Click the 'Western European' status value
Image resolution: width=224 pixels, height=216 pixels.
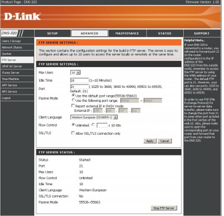coord(93,190)
